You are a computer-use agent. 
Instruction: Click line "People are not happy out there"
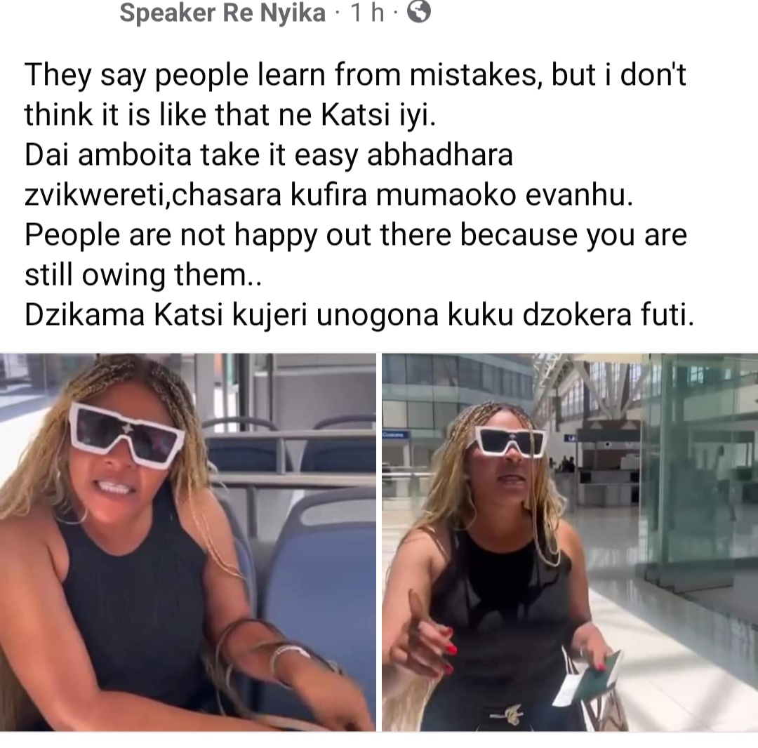(356, 235)
